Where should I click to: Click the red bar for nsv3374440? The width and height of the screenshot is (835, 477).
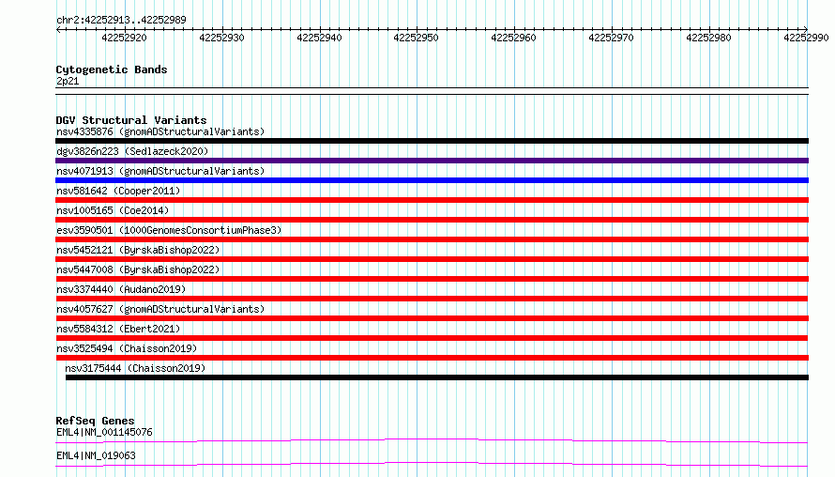[432, 299]
